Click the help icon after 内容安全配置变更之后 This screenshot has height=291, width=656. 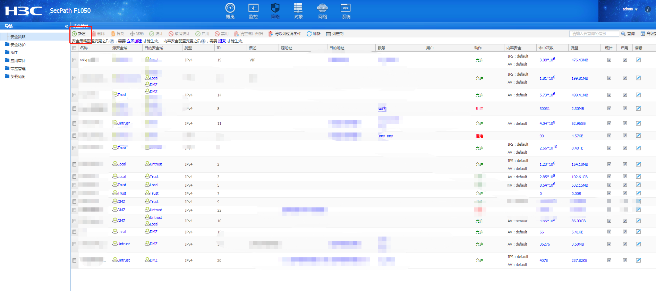[x=203, y=41]
